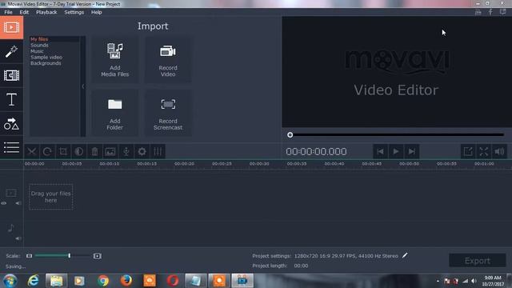Detach the preview window icon

point(468,151)
